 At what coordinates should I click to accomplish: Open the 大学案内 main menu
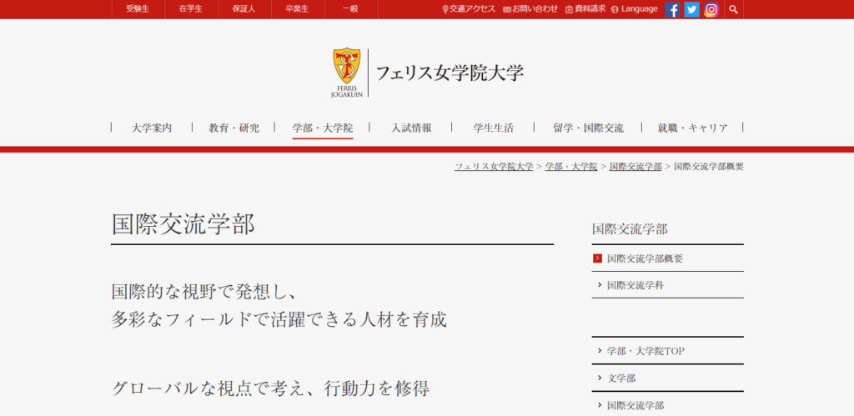(152, 128)
